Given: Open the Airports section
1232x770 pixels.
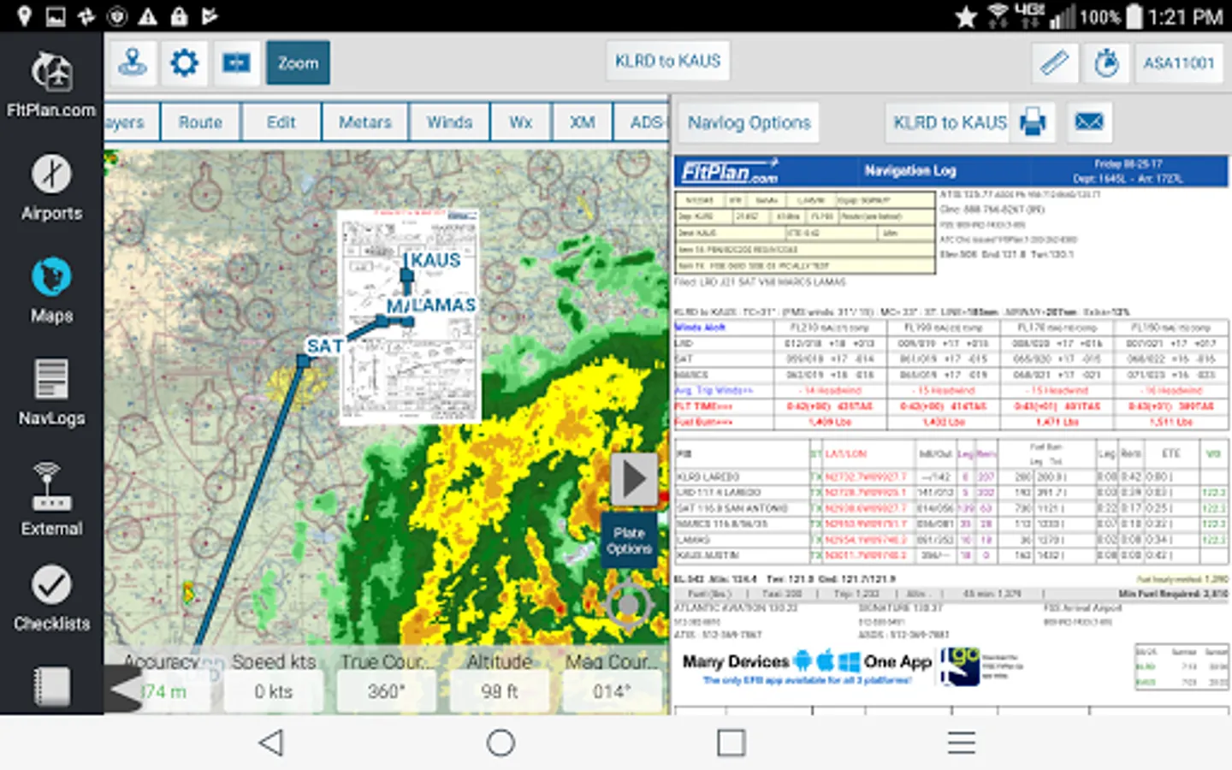Looking at the screenshot, I should point(51,188).
